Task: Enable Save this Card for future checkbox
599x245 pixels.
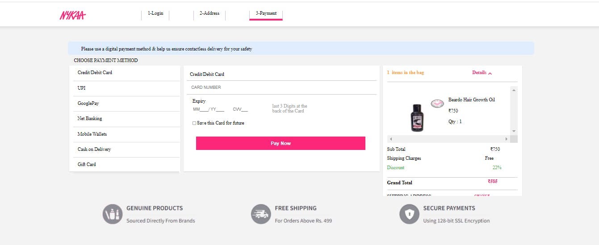Action: [194, 123]
